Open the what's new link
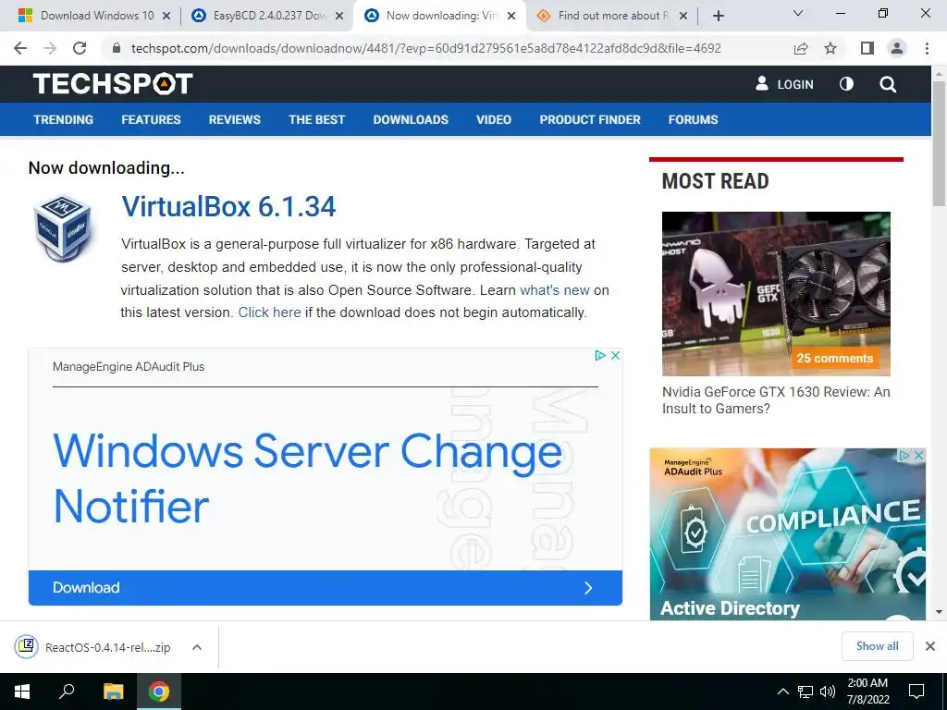The height and width of the screenshot is (710, 947). (x=555, y=289)
